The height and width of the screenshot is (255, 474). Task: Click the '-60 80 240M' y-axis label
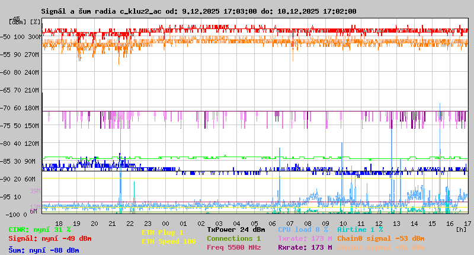coord(20,72)
